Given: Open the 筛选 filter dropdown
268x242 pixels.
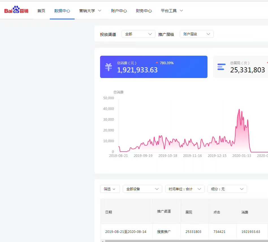Looking at the screenshot, I should tap(110, 189).
